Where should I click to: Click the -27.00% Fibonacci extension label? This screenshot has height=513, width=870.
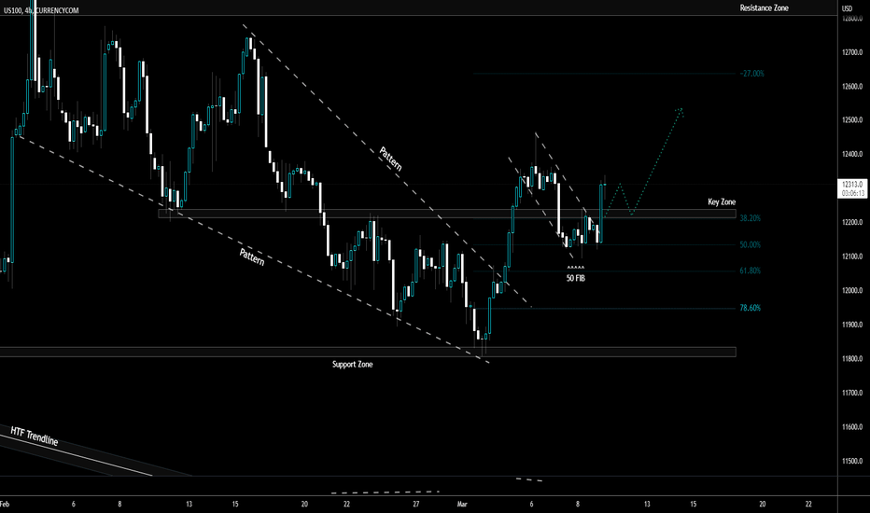click(x=751, y=73)
